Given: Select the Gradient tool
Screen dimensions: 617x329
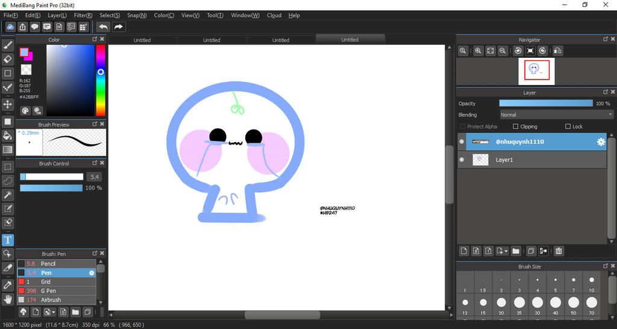Looking at the screenshot, I should coord(7,149).
